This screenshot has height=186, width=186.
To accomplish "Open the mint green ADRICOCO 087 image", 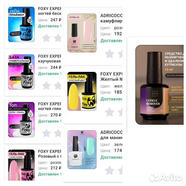I will (x=82, y=149).
